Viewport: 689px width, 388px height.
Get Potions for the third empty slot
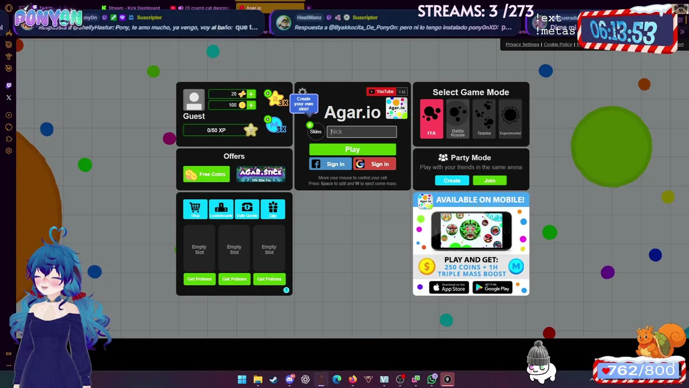[x=269, y=279]
